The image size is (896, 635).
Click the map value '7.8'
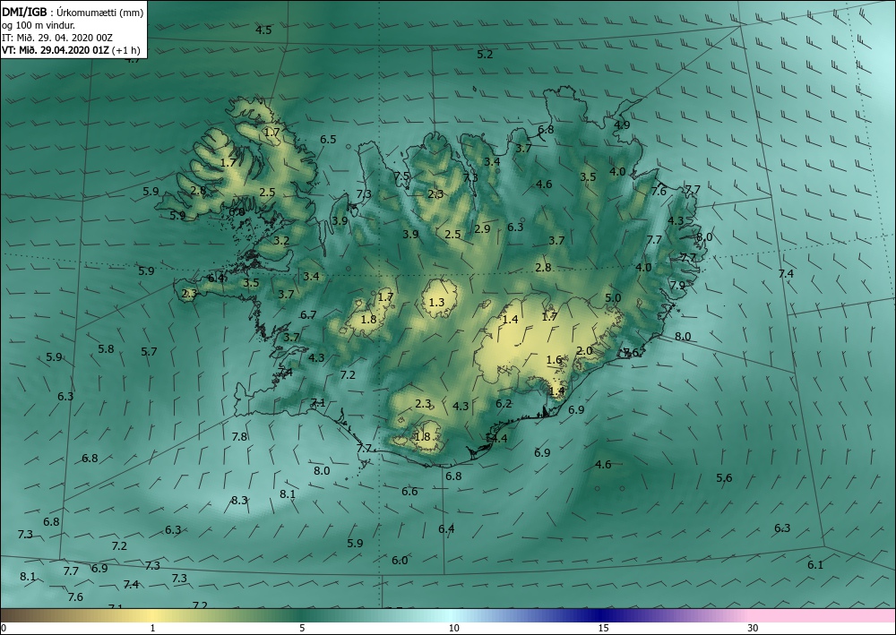point(239,437)
